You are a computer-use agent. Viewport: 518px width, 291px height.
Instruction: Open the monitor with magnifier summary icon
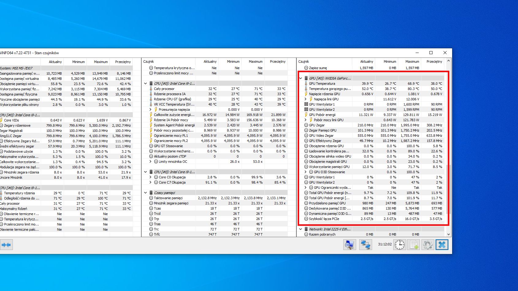pyautogui.click(x=349, y=245)
